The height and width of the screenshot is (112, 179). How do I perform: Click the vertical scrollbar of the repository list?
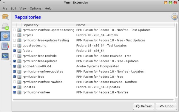coord(177,60)
